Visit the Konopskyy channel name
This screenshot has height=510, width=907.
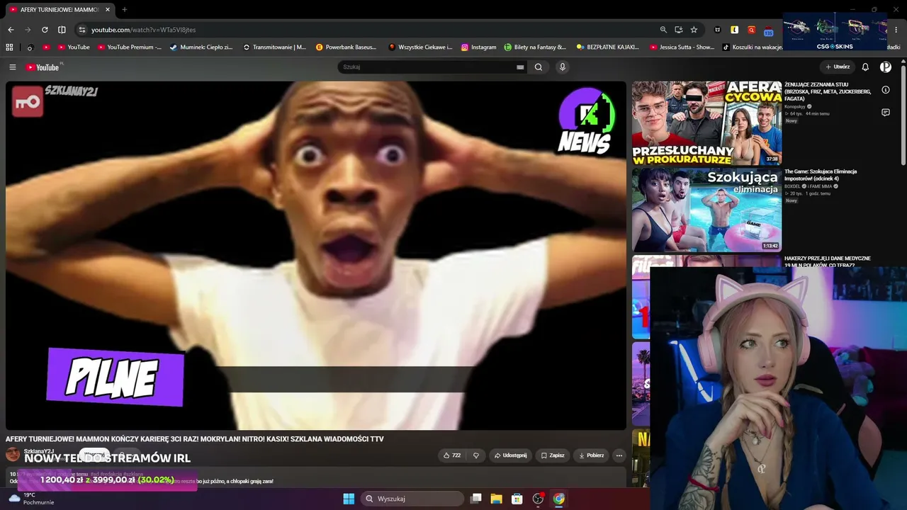[x=795, y=106]
